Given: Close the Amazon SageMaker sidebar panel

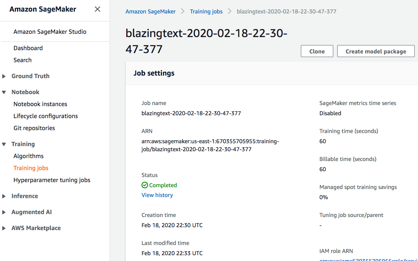Looking at the screenshot, I should [x=97, y=9].
